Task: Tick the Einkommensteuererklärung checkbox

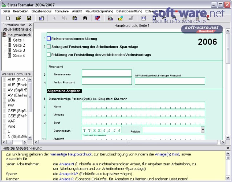Action: coord(49,39)
